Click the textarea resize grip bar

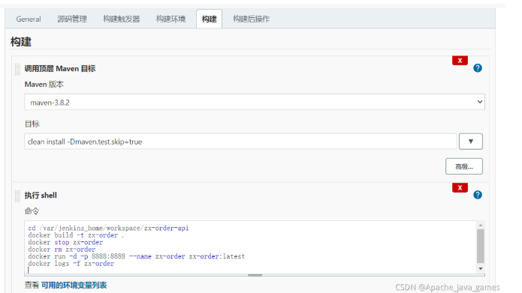[x=255, y=275]
